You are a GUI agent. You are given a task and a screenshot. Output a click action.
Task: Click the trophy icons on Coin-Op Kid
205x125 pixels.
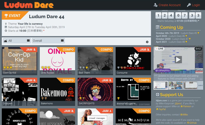[x=8, y=68]
